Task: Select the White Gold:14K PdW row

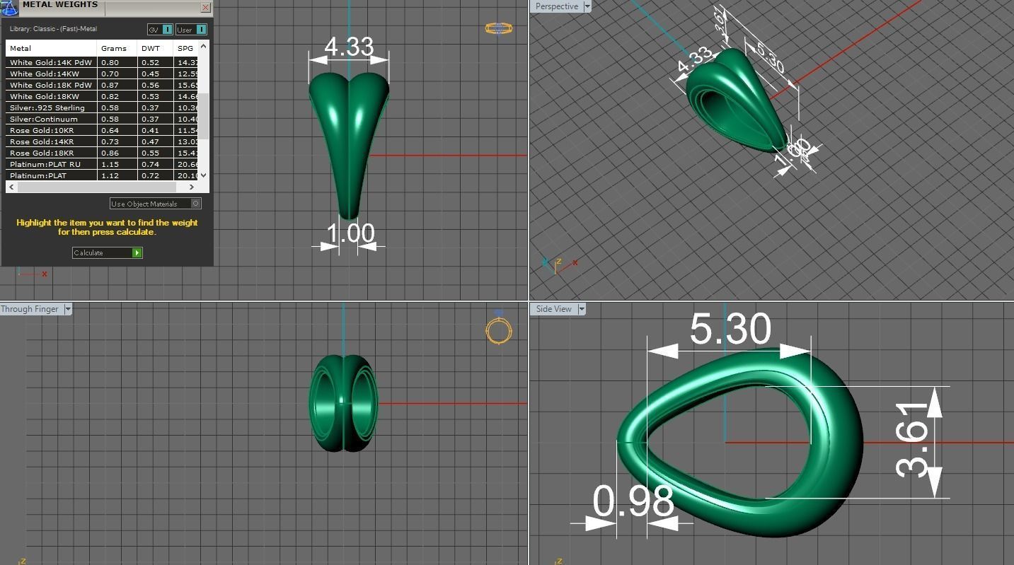Action: pos(102,62)
